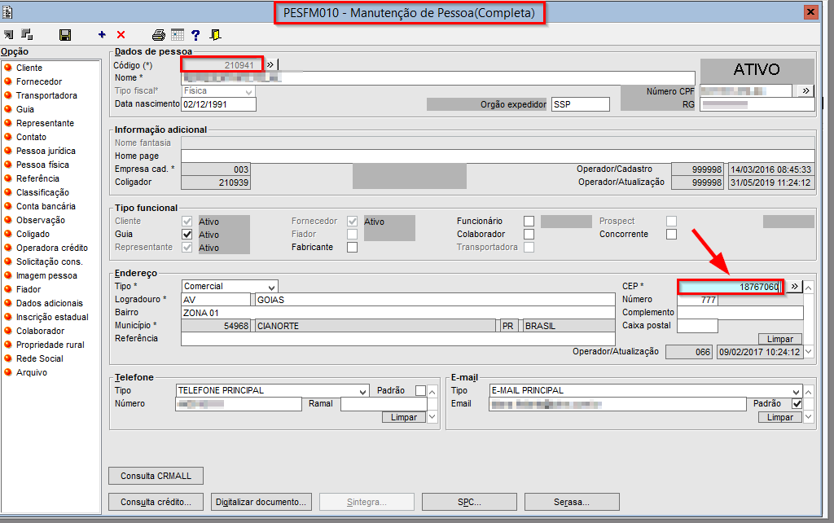Toggle the Guia checkbox in Tipo funcional

coord(187,234)
